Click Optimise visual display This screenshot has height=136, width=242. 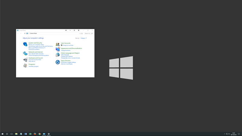pos(67,64)
